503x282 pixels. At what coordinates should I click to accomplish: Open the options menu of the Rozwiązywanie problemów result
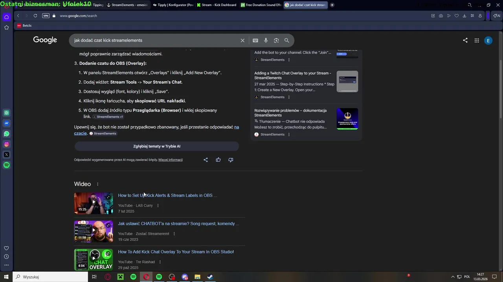[x=289, y=134]
